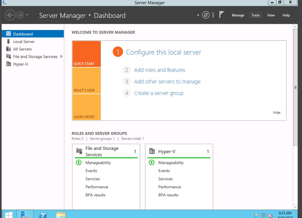
Task: Open the View menu
Action: point(271,15)
